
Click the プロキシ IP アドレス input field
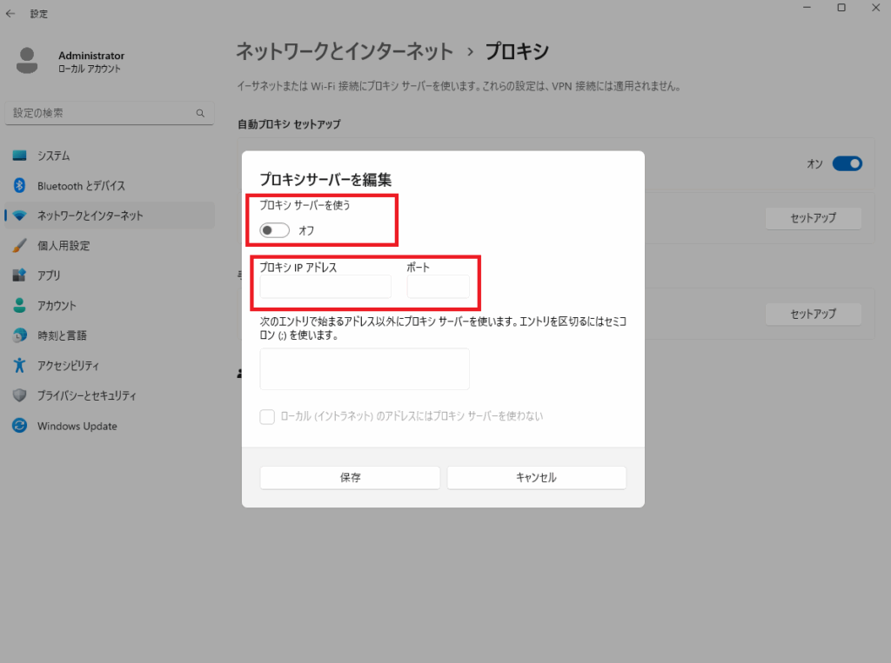pyautogui.click(x=325, y=287)
